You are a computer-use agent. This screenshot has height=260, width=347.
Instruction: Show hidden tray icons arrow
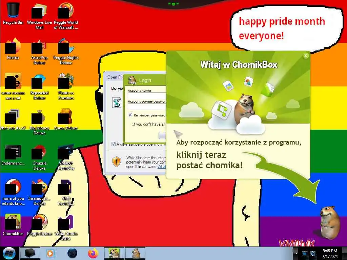point(296,253)
